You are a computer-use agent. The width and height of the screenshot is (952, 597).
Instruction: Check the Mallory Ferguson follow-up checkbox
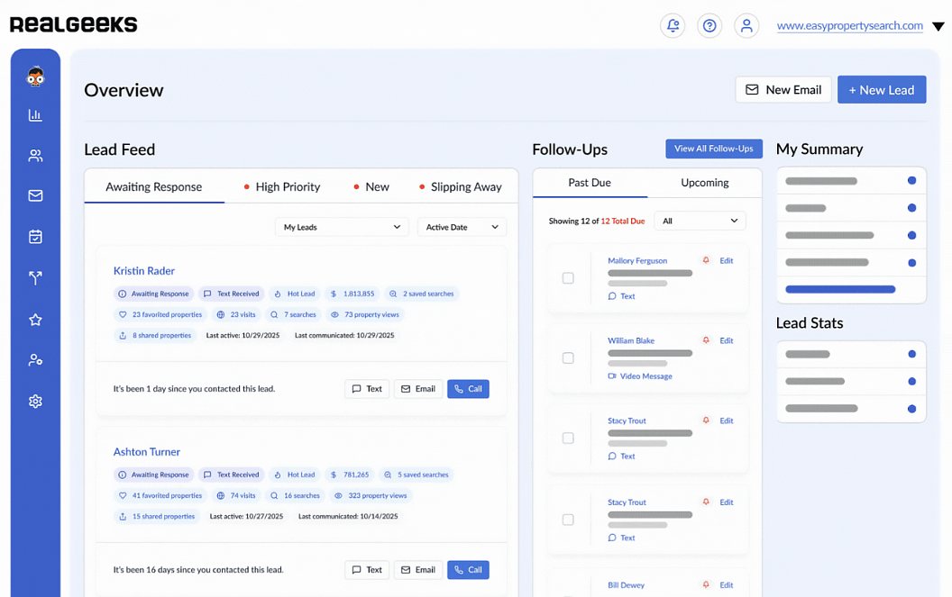(568, 278)
